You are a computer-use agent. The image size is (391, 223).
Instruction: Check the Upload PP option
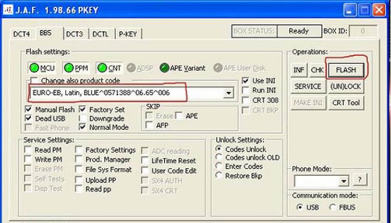(x=79, y=180)
